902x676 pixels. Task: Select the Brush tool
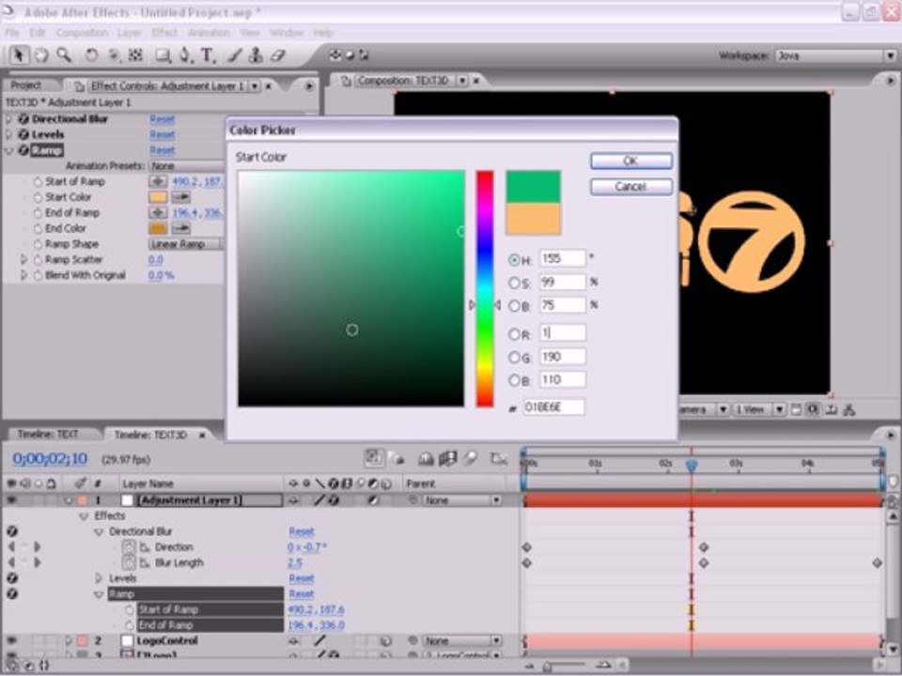[x=234, y=55]
